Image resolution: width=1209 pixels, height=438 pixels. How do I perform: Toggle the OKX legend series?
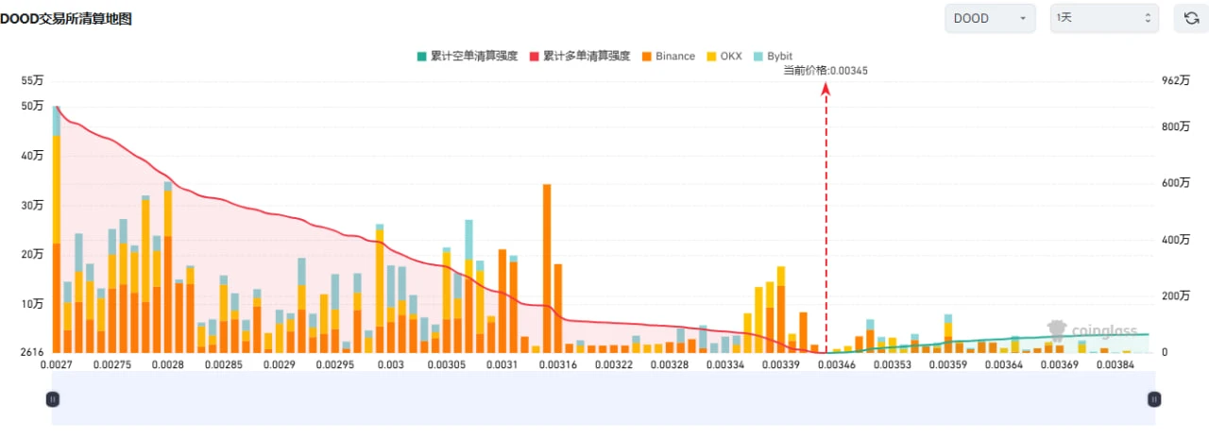click(x=724, y=57)
